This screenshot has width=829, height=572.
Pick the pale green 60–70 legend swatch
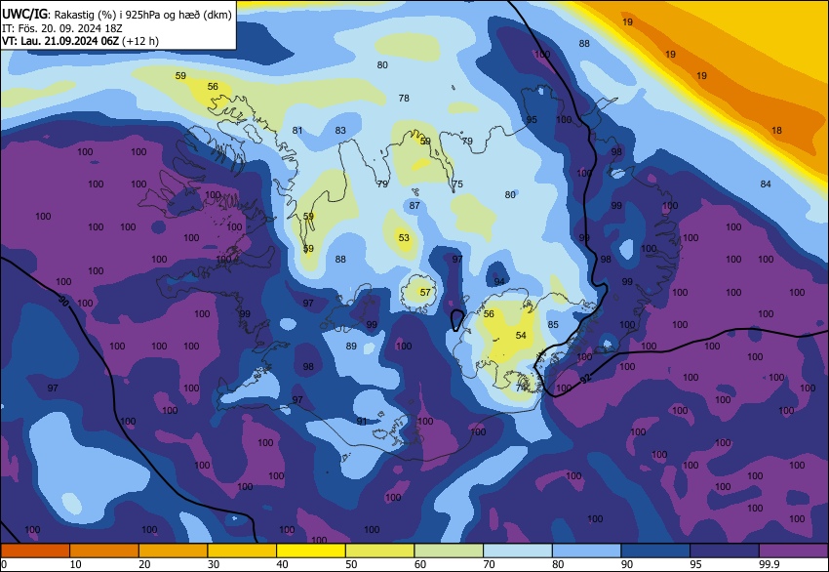tap(449, 551)
